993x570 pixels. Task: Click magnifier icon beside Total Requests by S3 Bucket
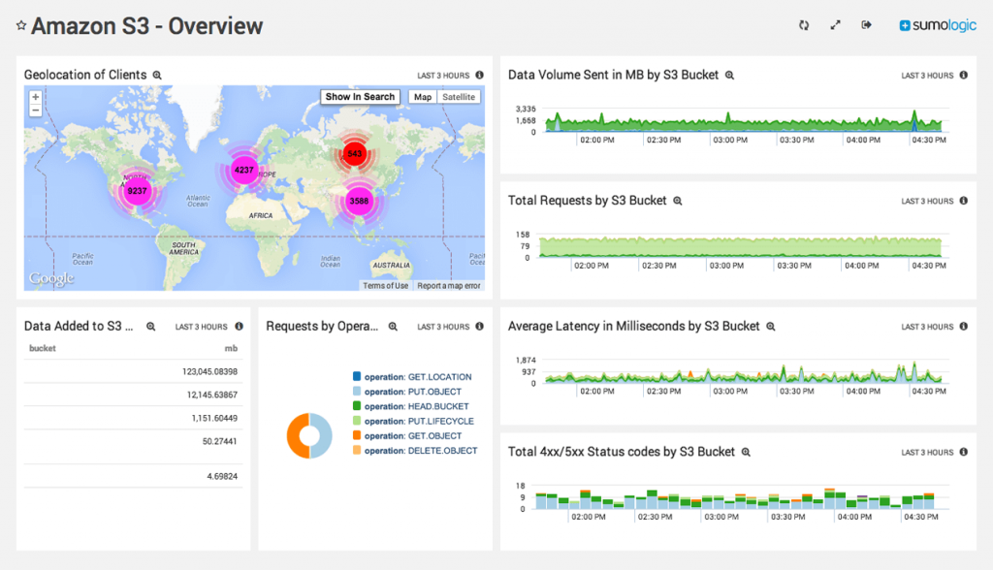pyautogui.click(x=678, y=201)
